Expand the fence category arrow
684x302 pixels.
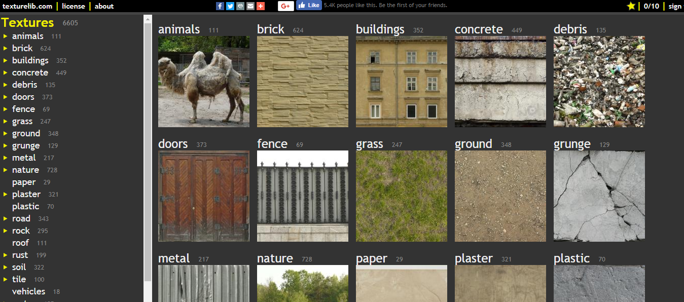click(5, 109)
